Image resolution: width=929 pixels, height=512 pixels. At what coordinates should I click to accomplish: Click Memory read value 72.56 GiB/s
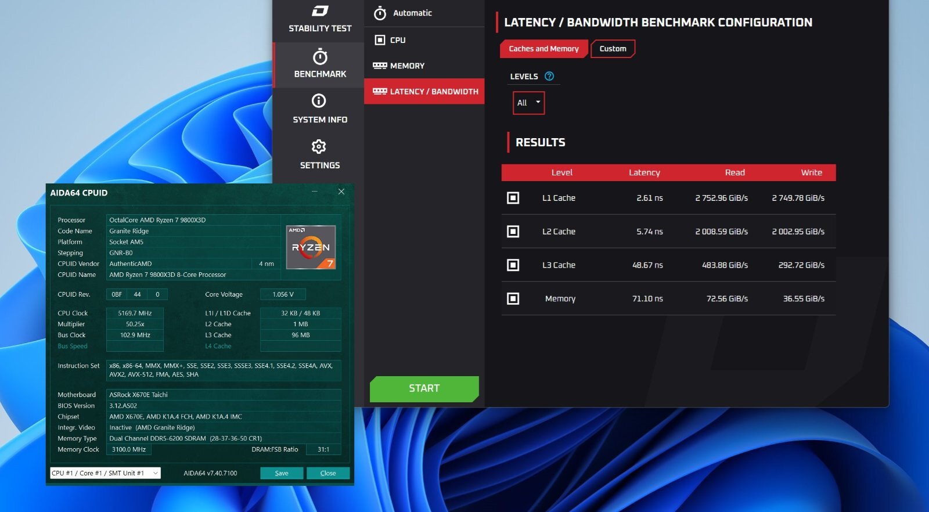pos(727,298)
